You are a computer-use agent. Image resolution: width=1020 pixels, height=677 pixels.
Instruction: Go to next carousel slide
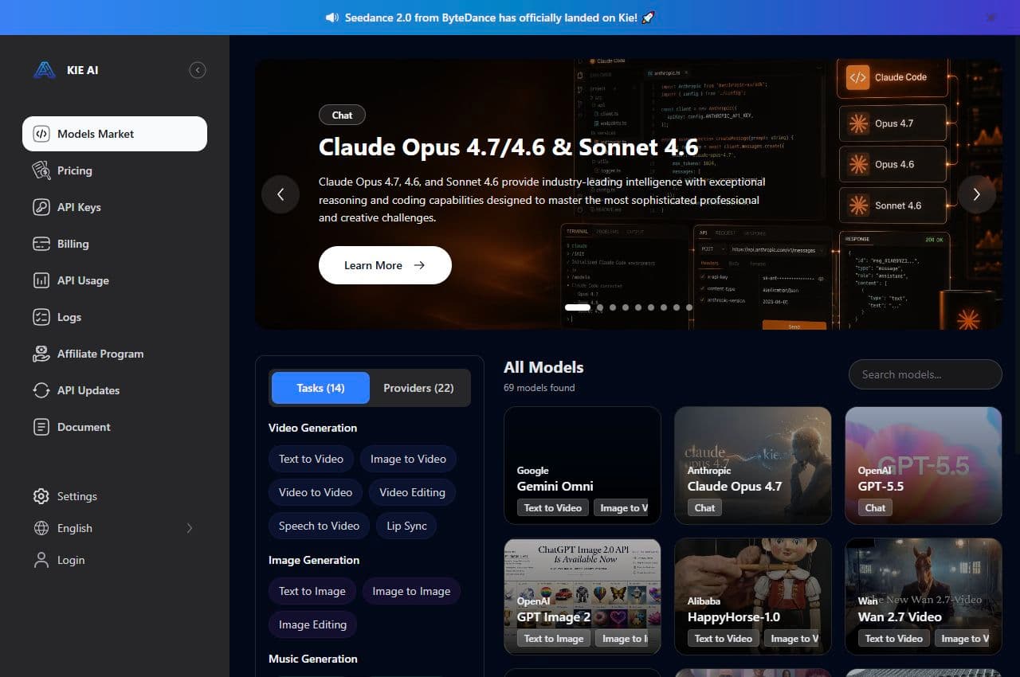[977, 194]
